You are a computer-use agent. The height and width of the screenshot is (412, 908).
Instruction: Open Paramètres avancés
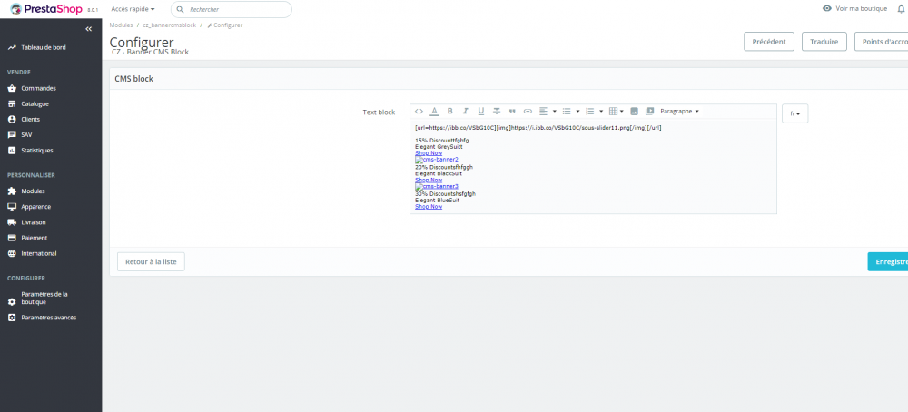(51, 318)
